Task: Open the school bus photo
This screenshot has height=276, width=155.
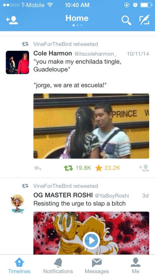Action: coord(91,126)
